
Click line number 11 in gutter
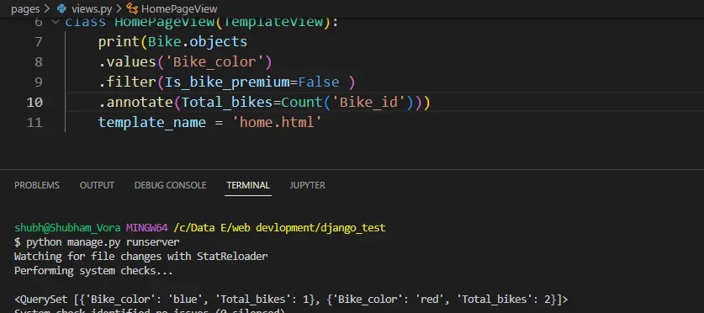(x=34, y=123)
